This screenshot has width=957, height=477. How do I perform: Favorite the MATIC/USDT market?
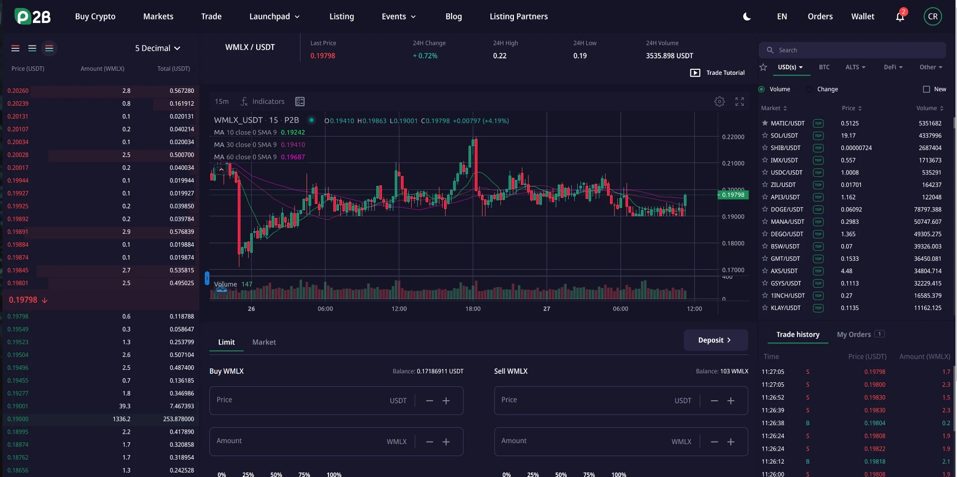tap(765, 123)
